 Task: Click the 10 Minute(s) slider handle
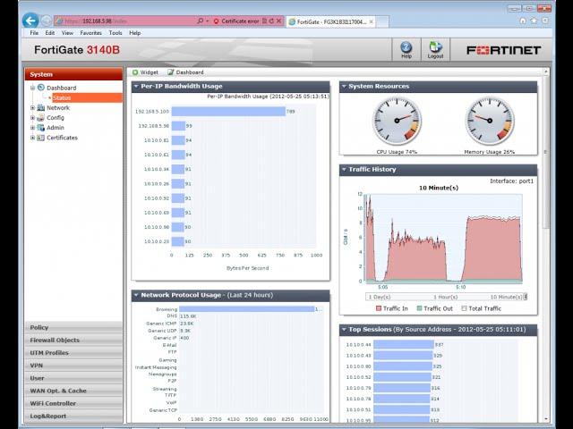526,297
